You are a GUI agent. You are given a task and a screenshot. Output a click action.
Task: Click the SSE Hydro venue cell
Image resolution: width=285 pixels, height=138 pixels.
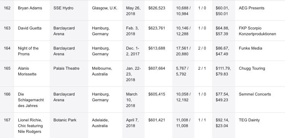(63, 8)
